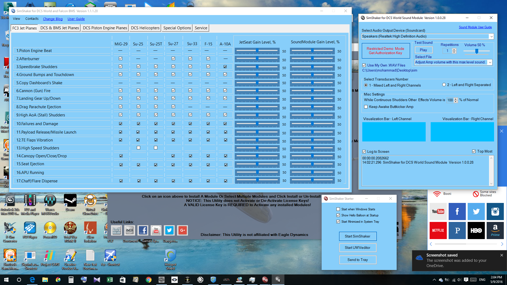This screenshot has width=507, height=285.
Task: Uncheck Show Hello Balloon at Startup
Action: click(x=338, y=215)
